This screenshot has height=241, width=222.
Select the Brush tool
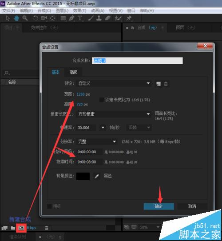(x=91, y=18)
